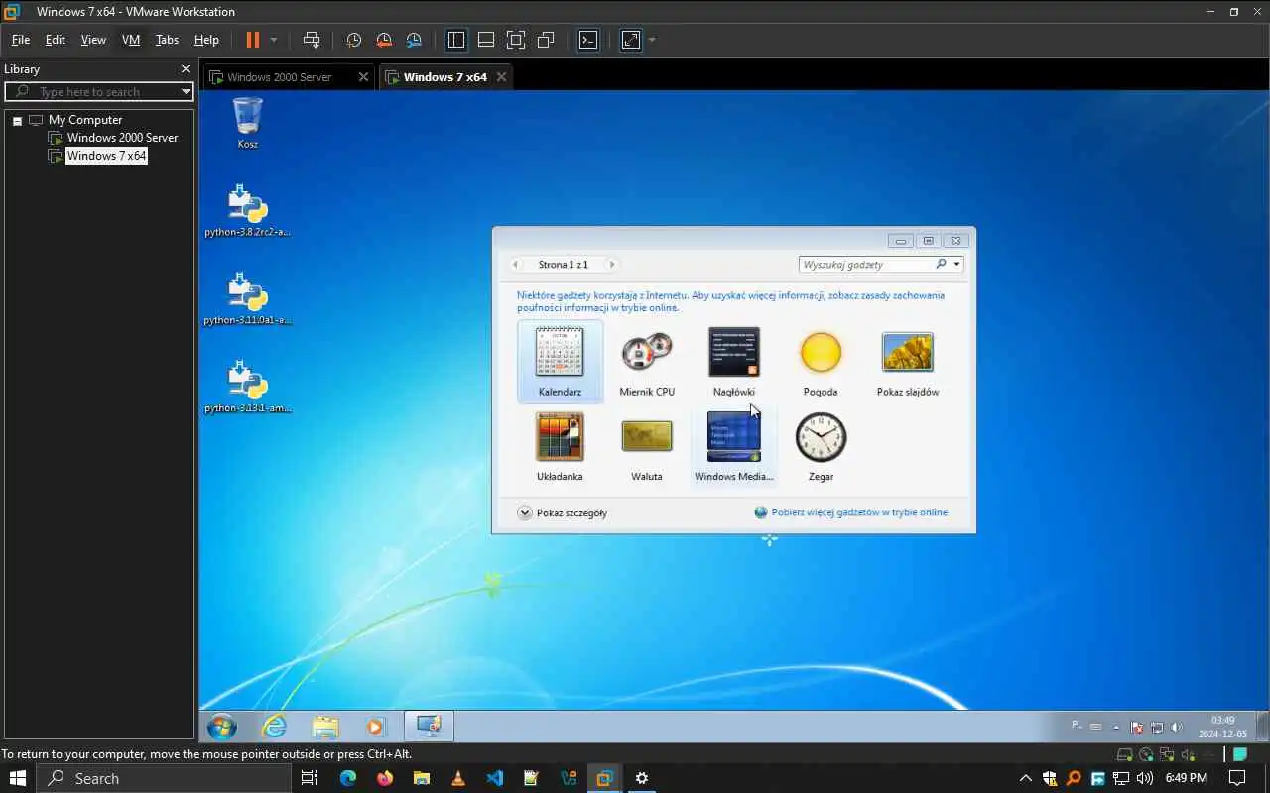This screenshot has height=793, width=1270.
Task: Click the Windows 7 tray volume speaker
Action: pos(1177,727)
